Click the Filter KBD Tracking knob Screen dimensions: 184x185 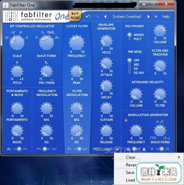point(160,66)
